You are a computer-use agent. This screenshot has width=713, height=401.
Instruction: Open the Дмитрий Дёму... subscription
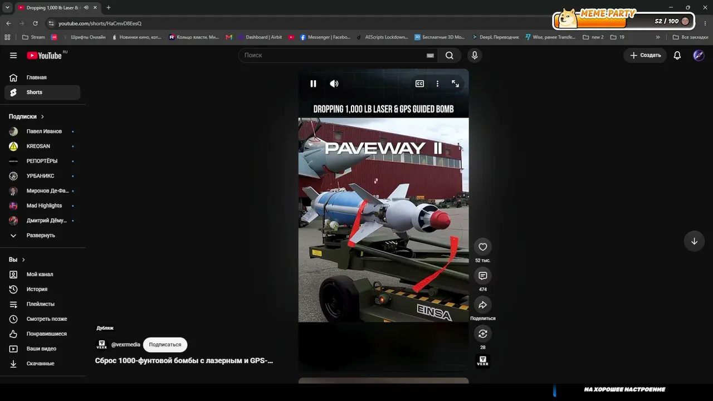click(42, 221)
